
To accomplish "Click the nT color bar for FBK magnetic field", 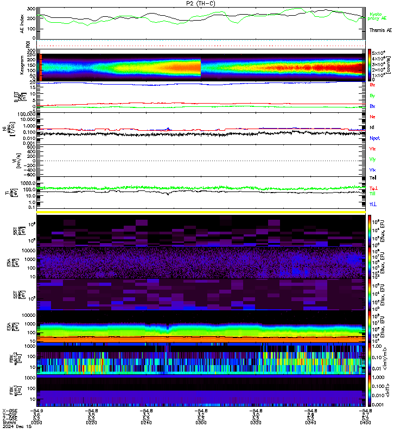I will coord(370,391).
